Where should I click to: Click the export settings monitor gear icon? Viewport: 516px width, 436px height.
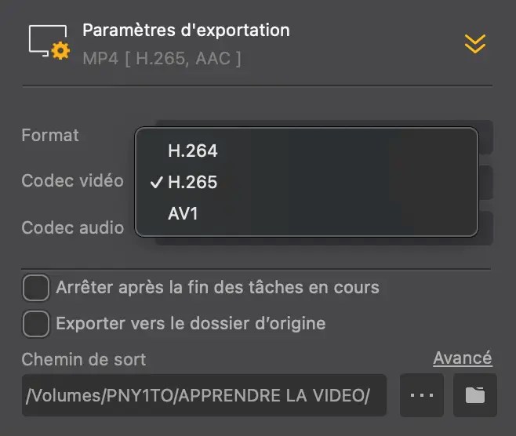coord(49,42)
